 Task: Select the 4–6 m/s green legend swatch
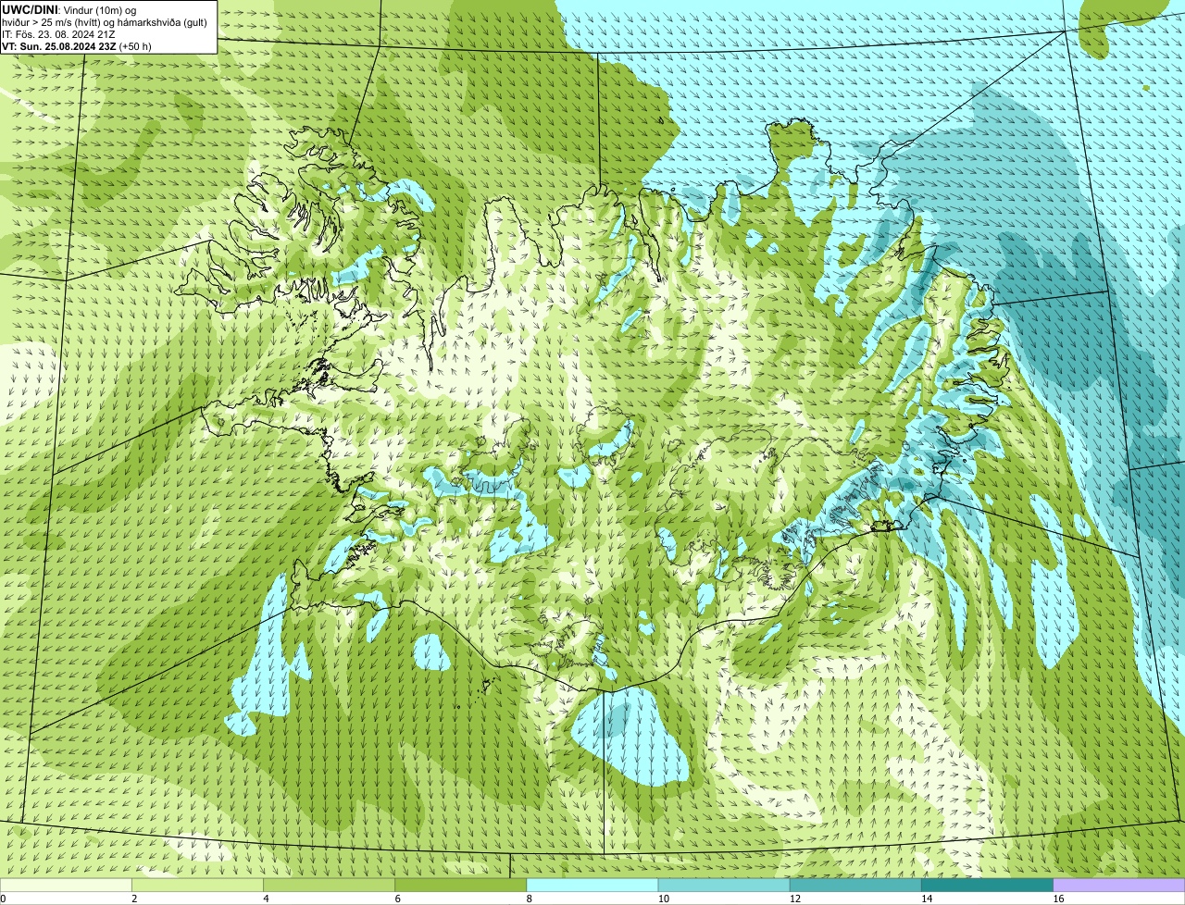[329, 885]
